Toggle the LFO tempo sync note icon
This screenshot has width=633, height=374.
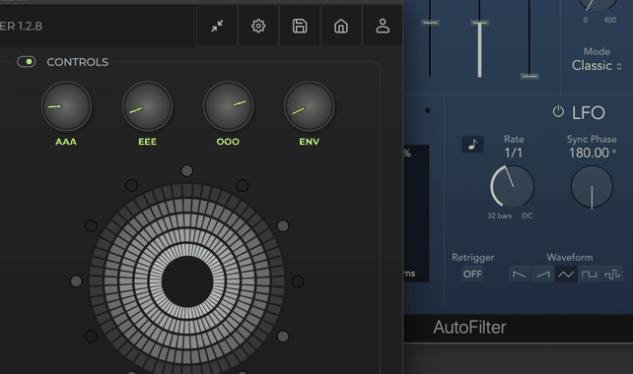(x=472, y=145)
